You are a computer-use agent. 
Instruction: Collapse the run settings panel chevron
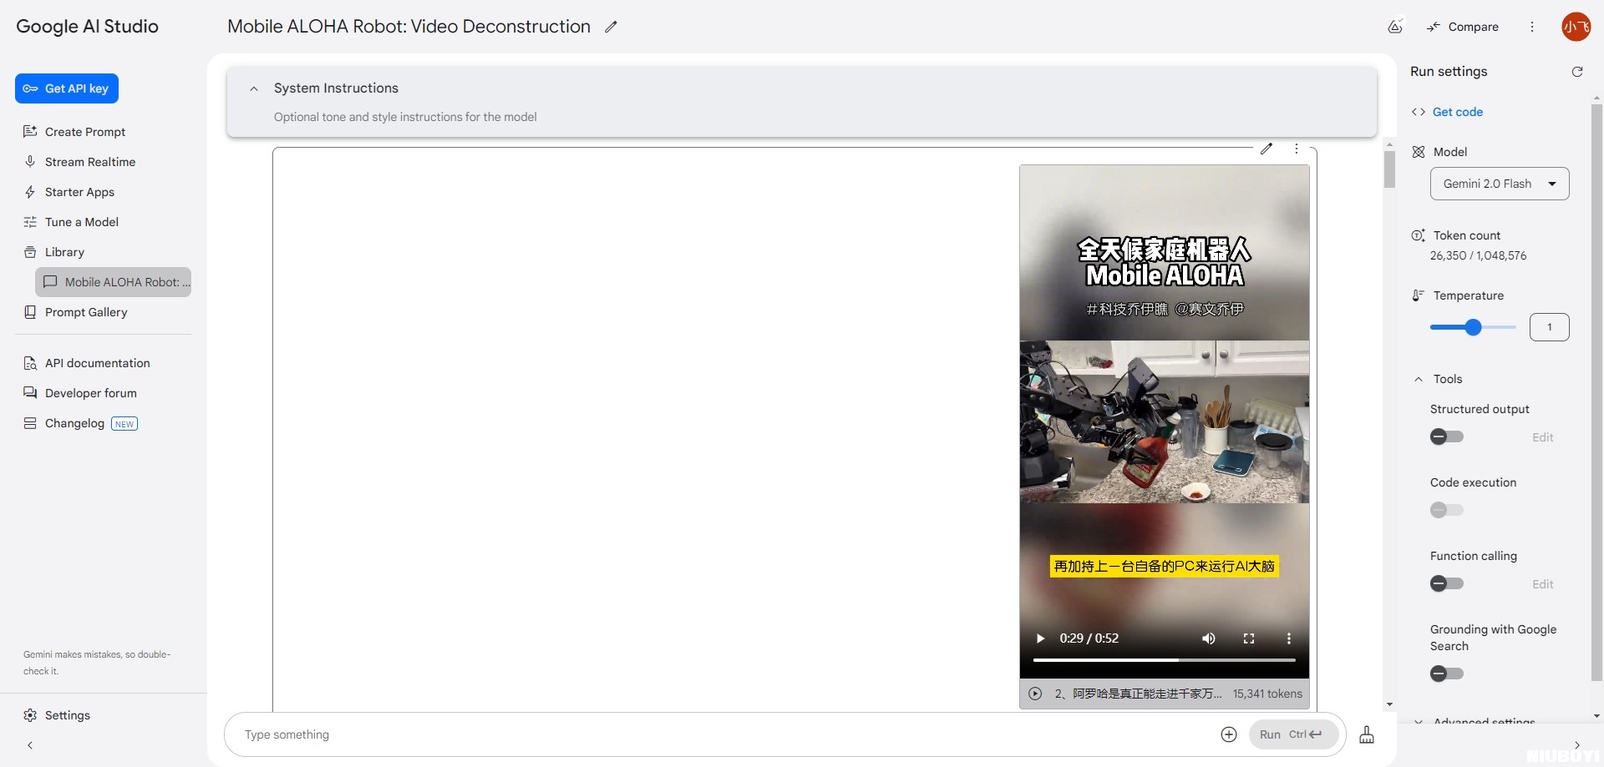[1577, 745]
